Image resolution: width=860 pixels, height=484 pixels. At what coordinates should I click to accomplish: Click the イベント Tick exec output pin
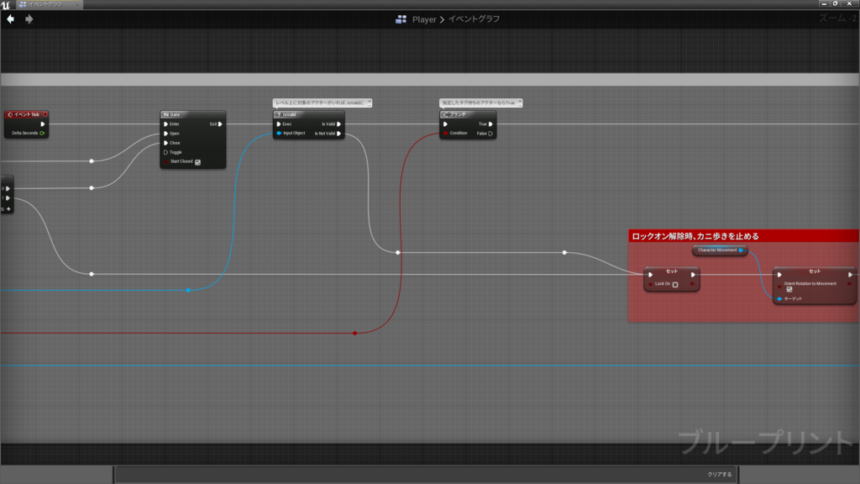click(x=42, y=124)
